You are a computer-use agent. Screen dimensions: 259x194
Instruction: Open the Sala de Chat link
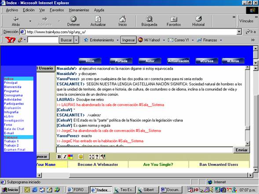click(x=14, y=129)
